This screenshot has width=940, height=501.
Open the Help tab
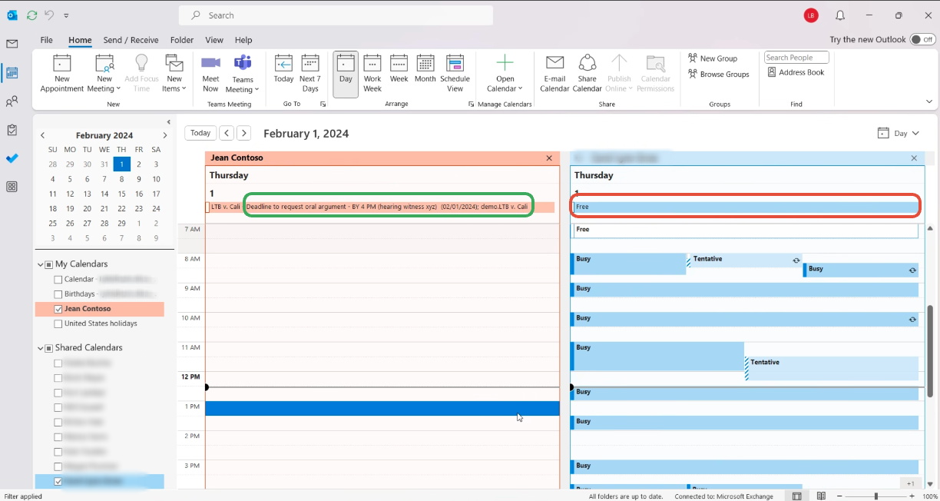click(x=243, y=40)
